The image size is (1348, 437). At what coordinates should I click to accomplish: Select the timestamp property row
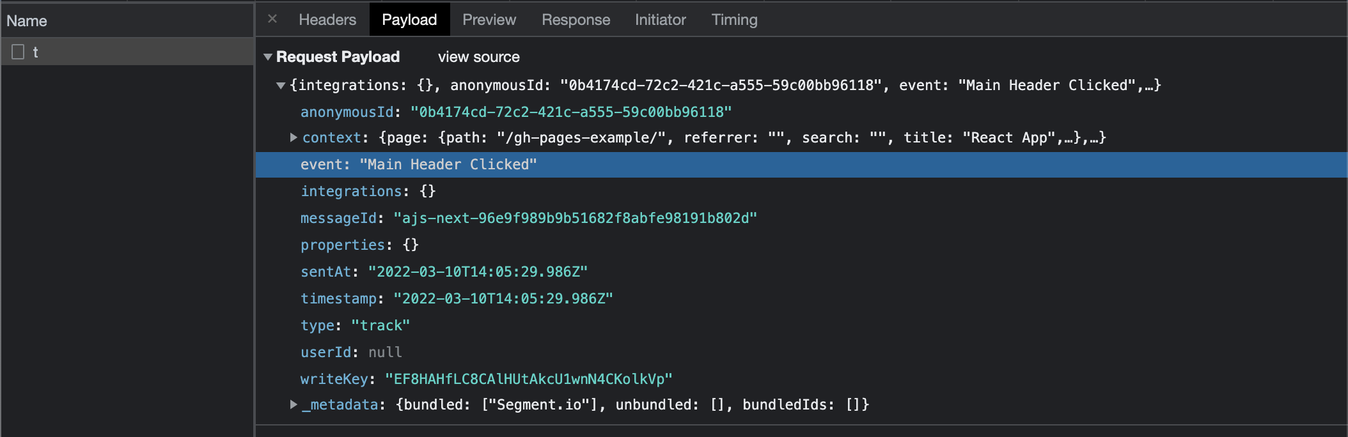pyautogui.click(x=801, y=298)
